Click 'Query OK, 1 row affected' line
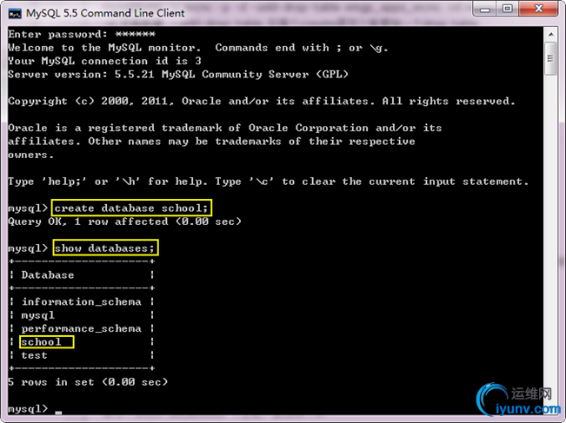 click(124, 221)
